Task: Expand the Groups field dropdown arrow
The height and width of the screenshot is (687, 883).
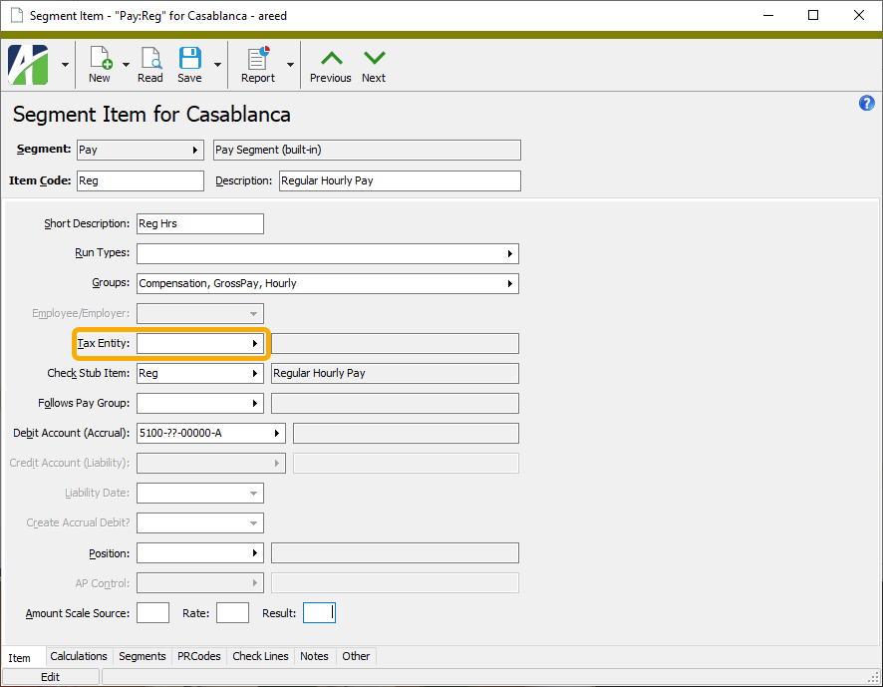Action: coord(510,284)
